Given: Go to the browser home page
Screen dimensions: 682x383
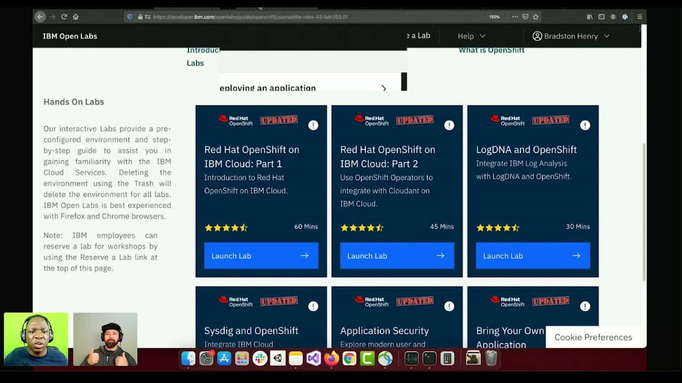Looking at the screenshot, I should point(76,17).
